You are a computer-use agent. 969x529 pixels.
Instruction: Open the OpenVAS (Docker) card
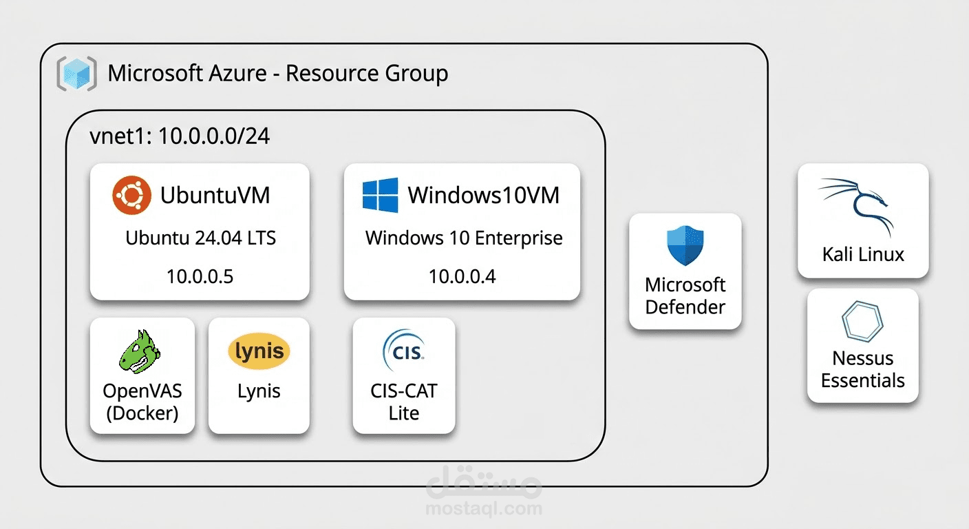tap(141, 375)
